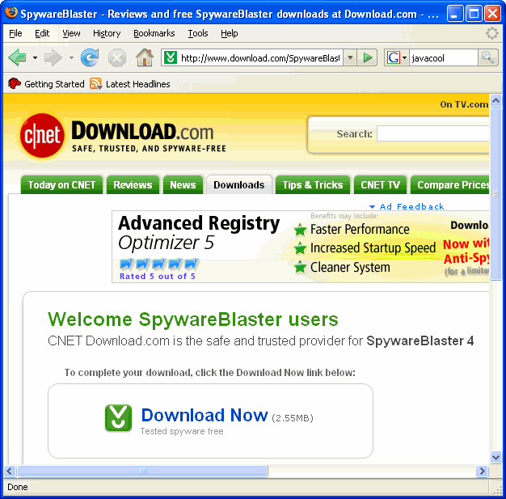Switch to the Reviews tab

(133, 184)
